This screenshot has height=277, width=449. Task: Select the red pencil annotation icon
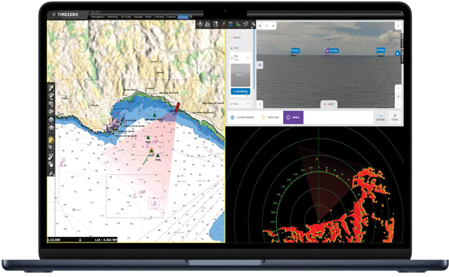tap(223, 24)
